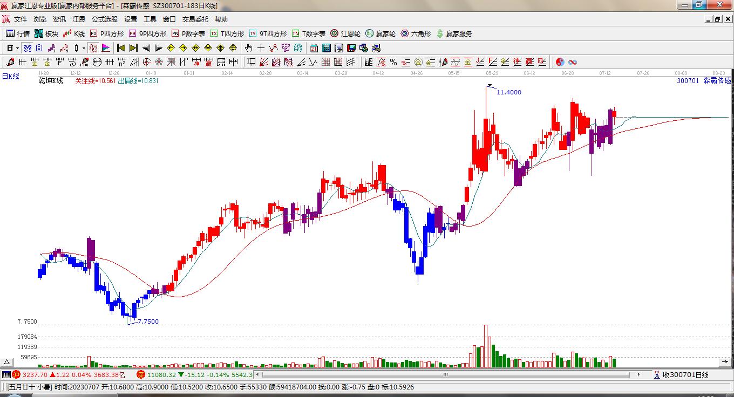The width and height of the screenshot is (734, 397).
Task: Toggle the 日K线 period label
Action: click(10, 76)
